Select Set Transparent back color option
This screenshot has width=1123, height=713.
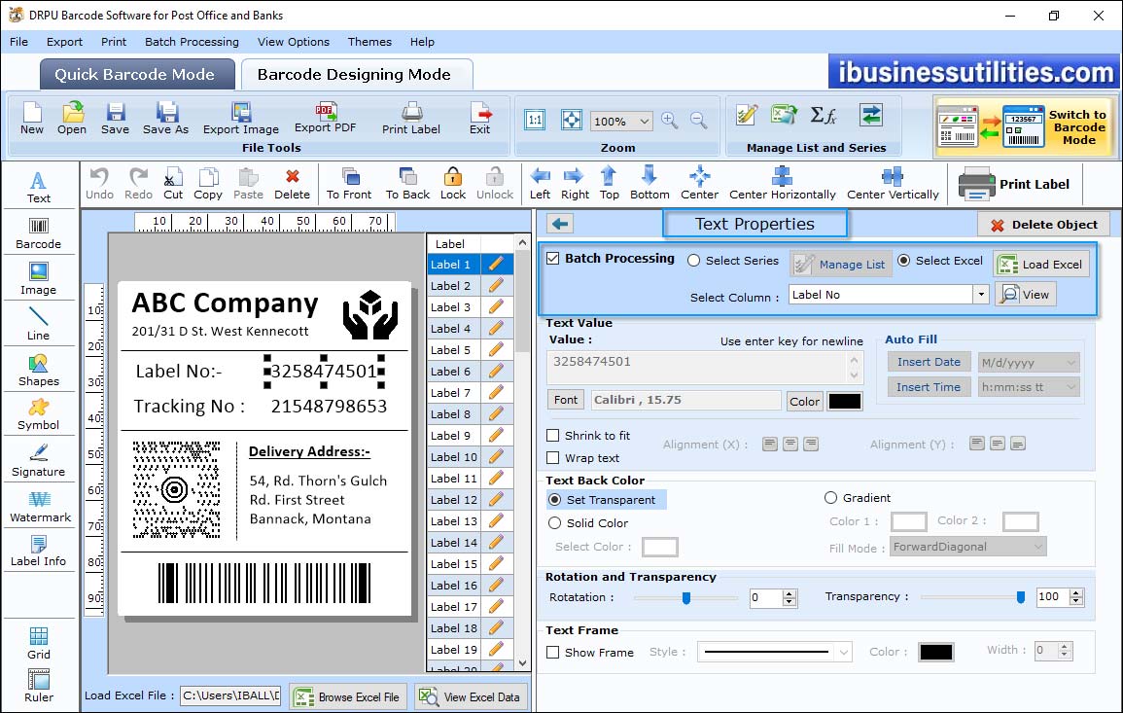point(554,499)
